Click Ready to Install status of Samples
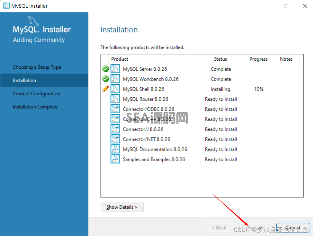The width and height of the screenshot is (313, 236). 221,159
